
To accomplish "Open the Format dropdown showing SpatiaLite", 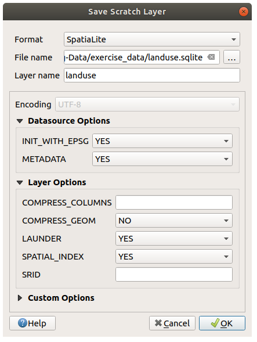I will 152,39.
